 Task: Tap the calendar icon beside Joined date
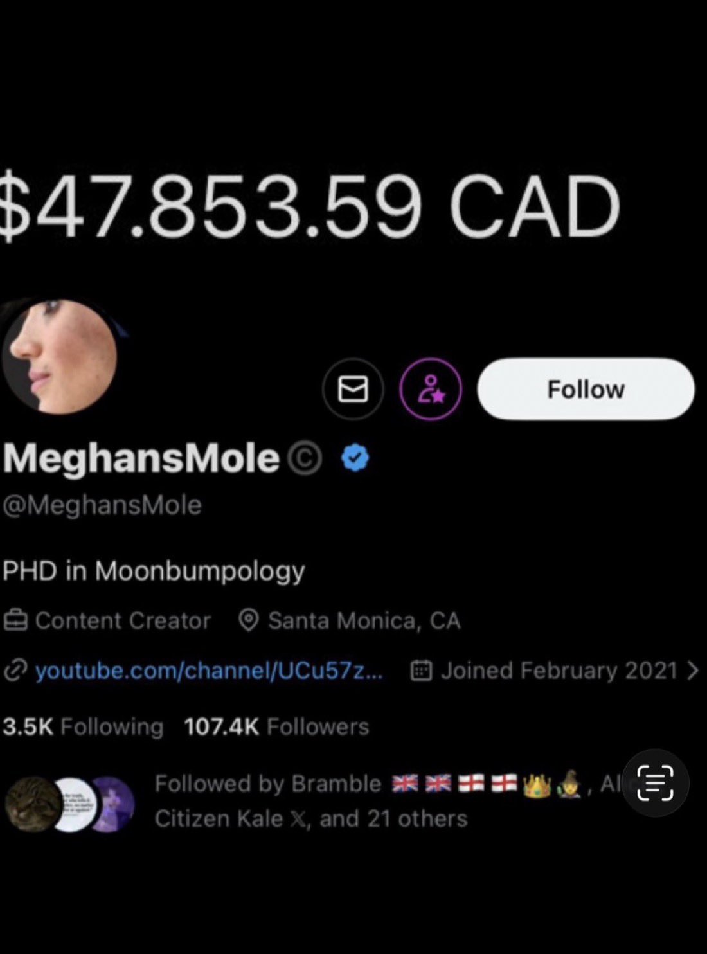(421, 670)
